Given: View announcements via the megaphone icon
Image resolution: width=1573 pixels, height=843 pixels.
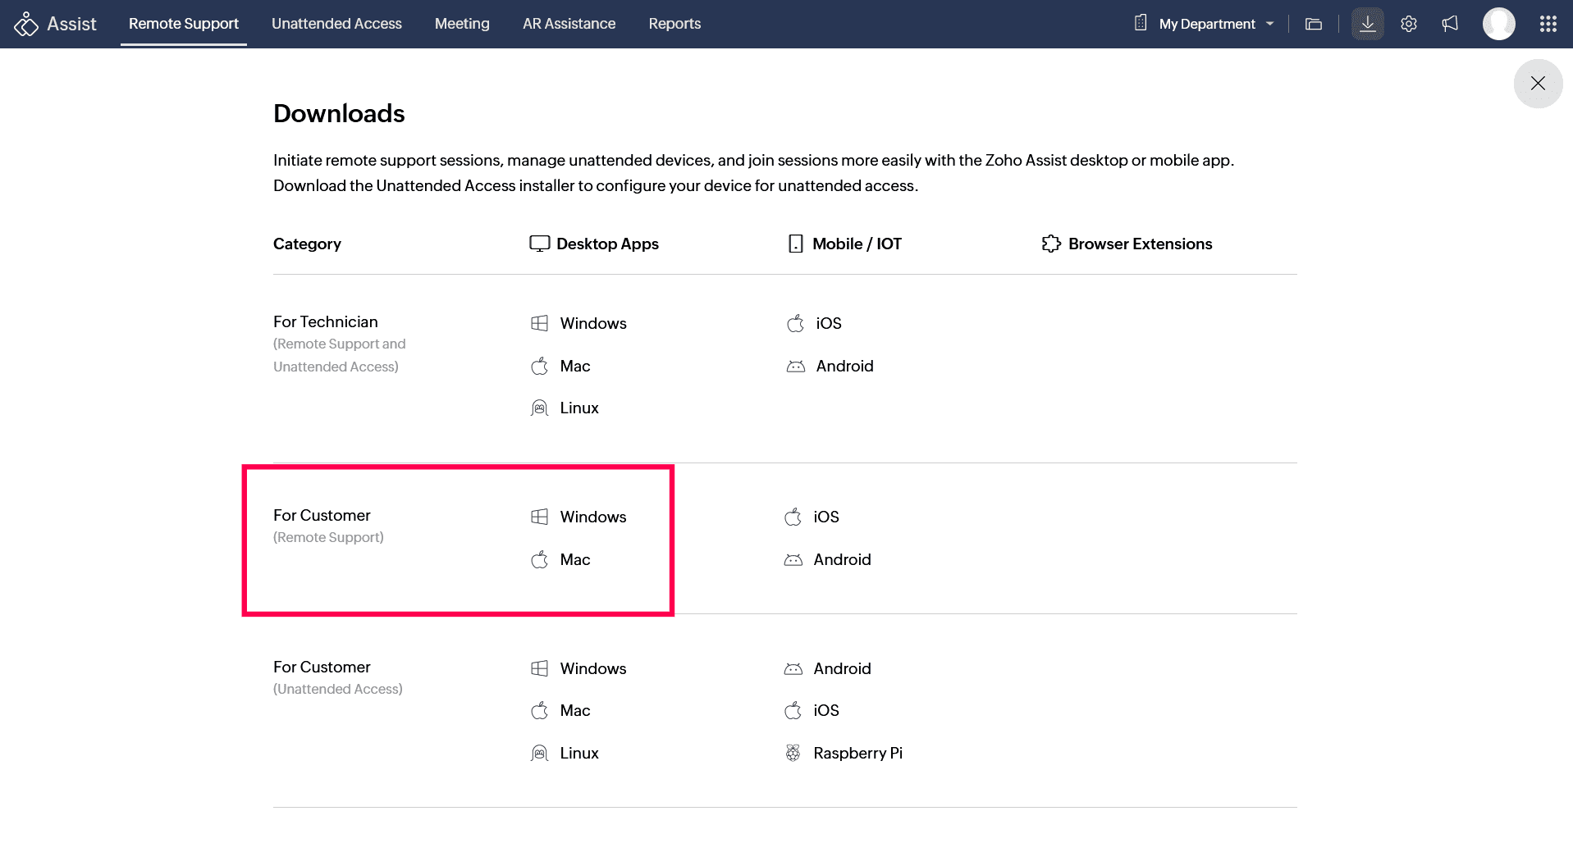Looking at the screenshot, I should point(1448,24).
